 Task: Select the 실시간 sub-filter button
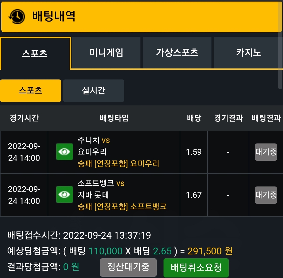[x=94, y=91]
